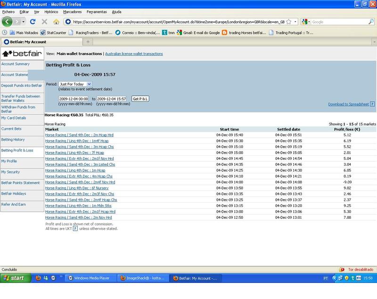The width and height of the screenshot is (377, 299).
Task: Open StatCounter bookmark
Action: pyautogui.click(x=53, y=33)
